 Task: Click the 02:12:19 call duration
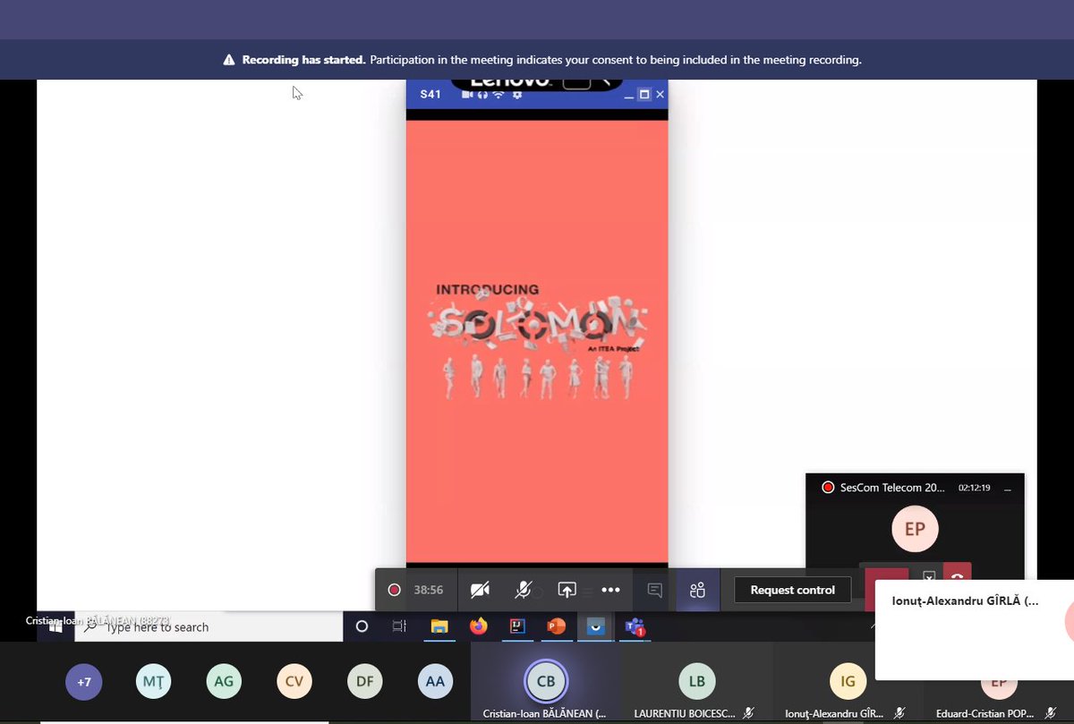[x=974, y=489]
